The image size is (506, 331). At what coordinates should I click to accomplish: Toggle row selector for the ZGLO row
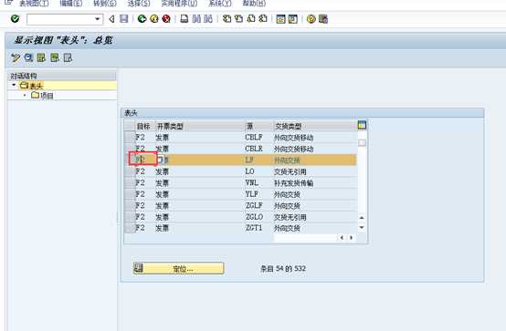click(130, 217)
